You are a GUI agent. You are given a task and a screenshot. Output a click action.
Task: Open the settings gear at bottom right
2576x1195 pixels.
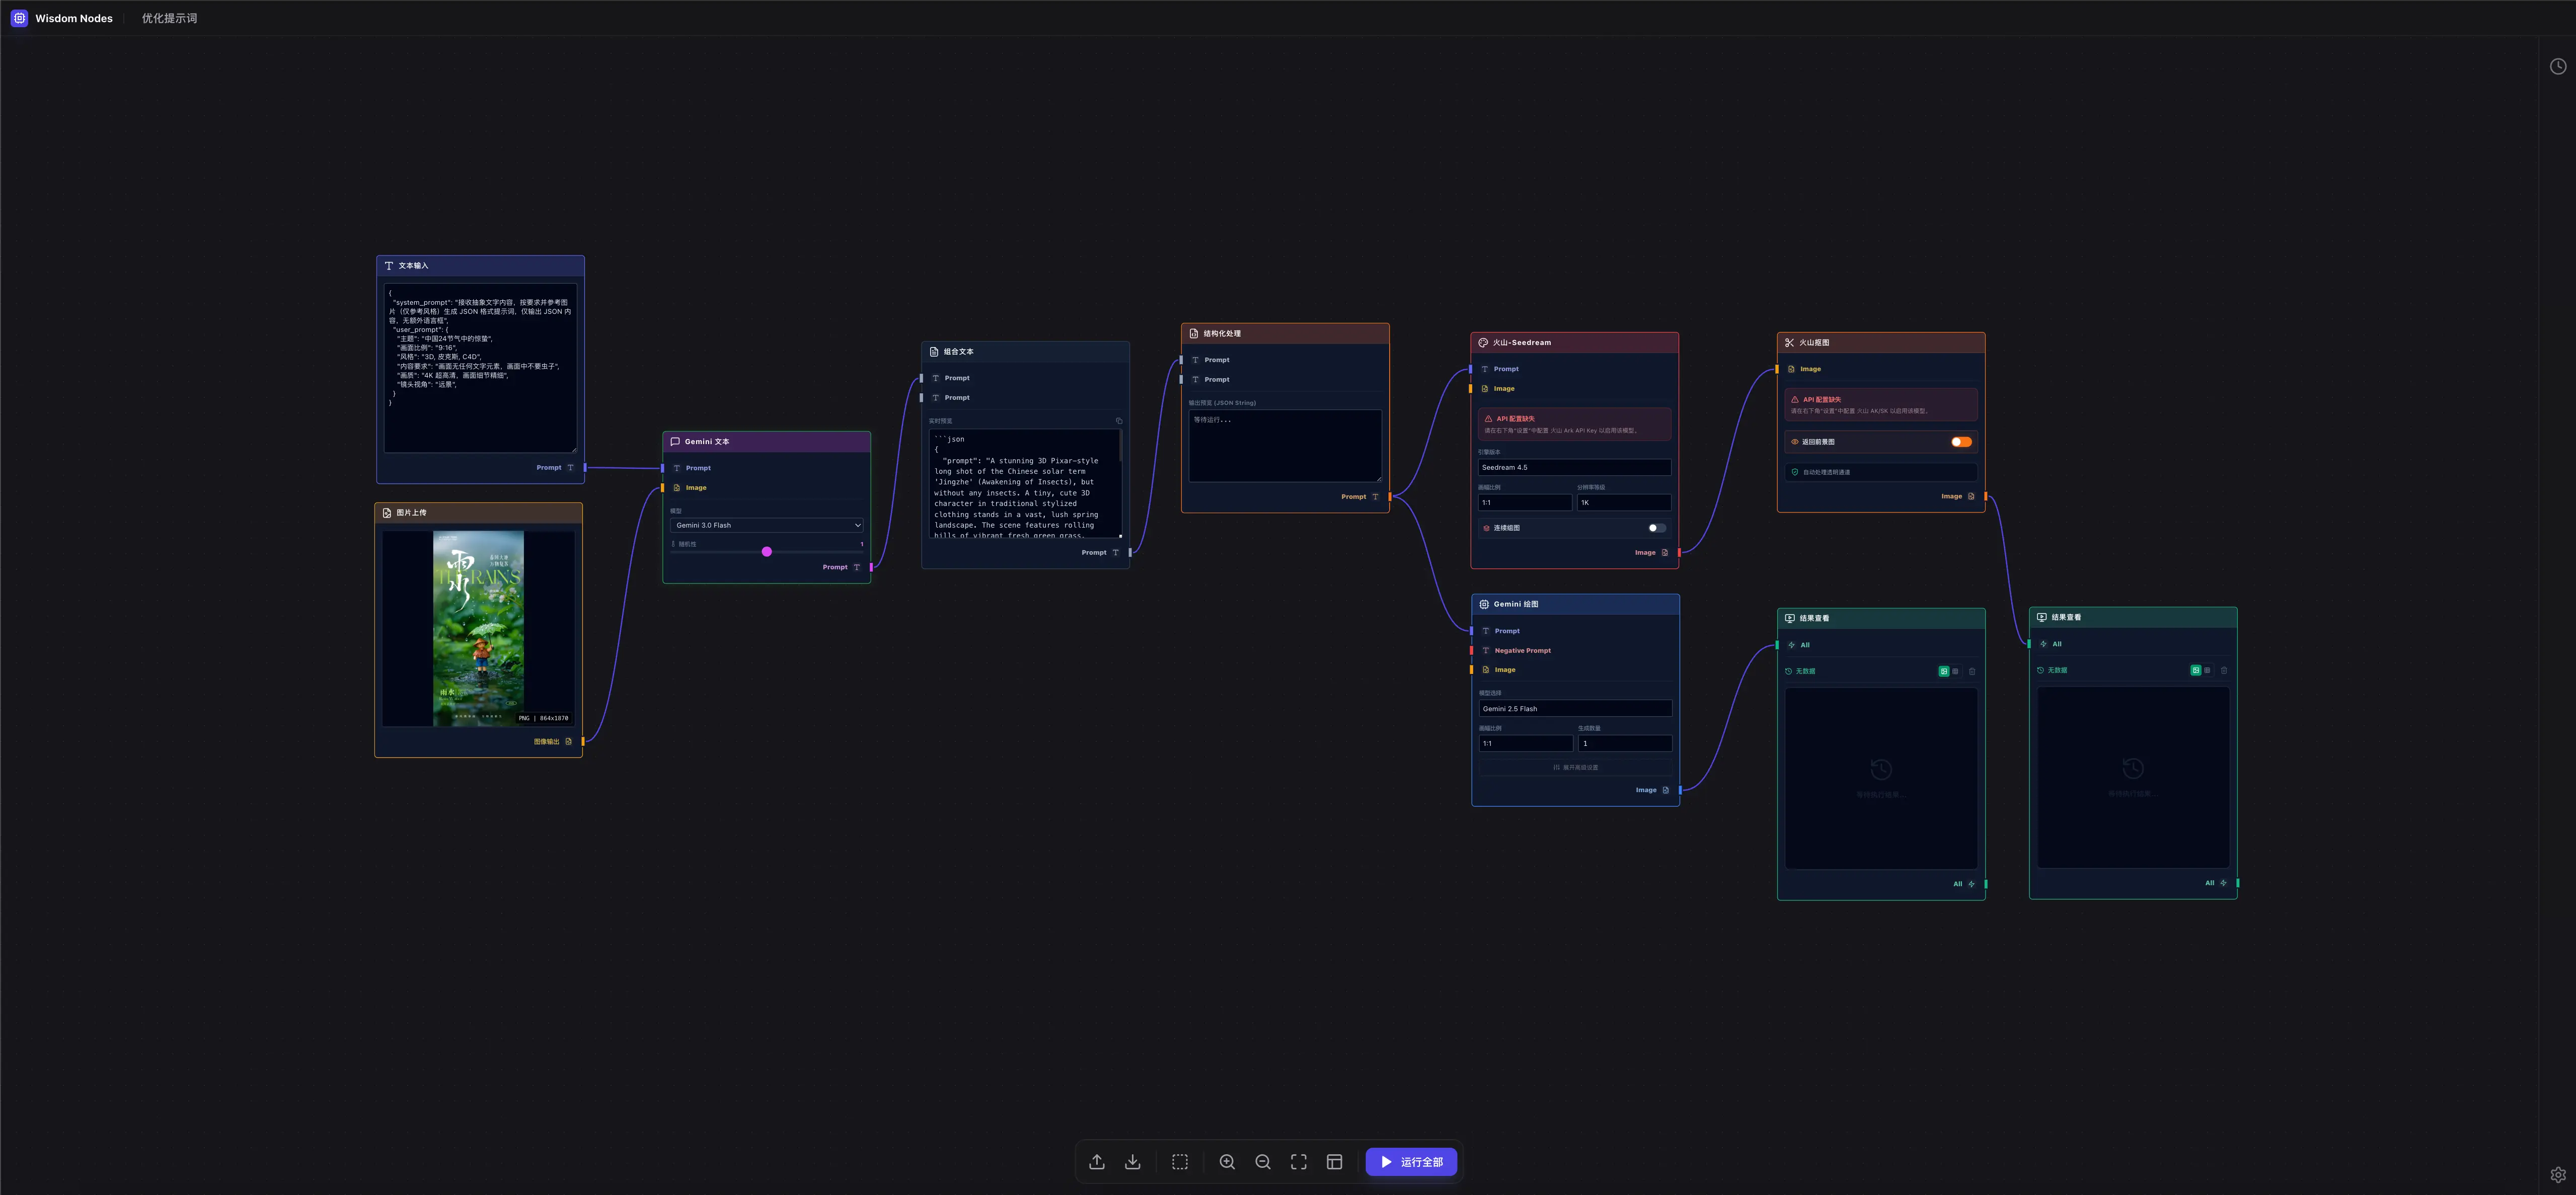pos(2558,1174)
